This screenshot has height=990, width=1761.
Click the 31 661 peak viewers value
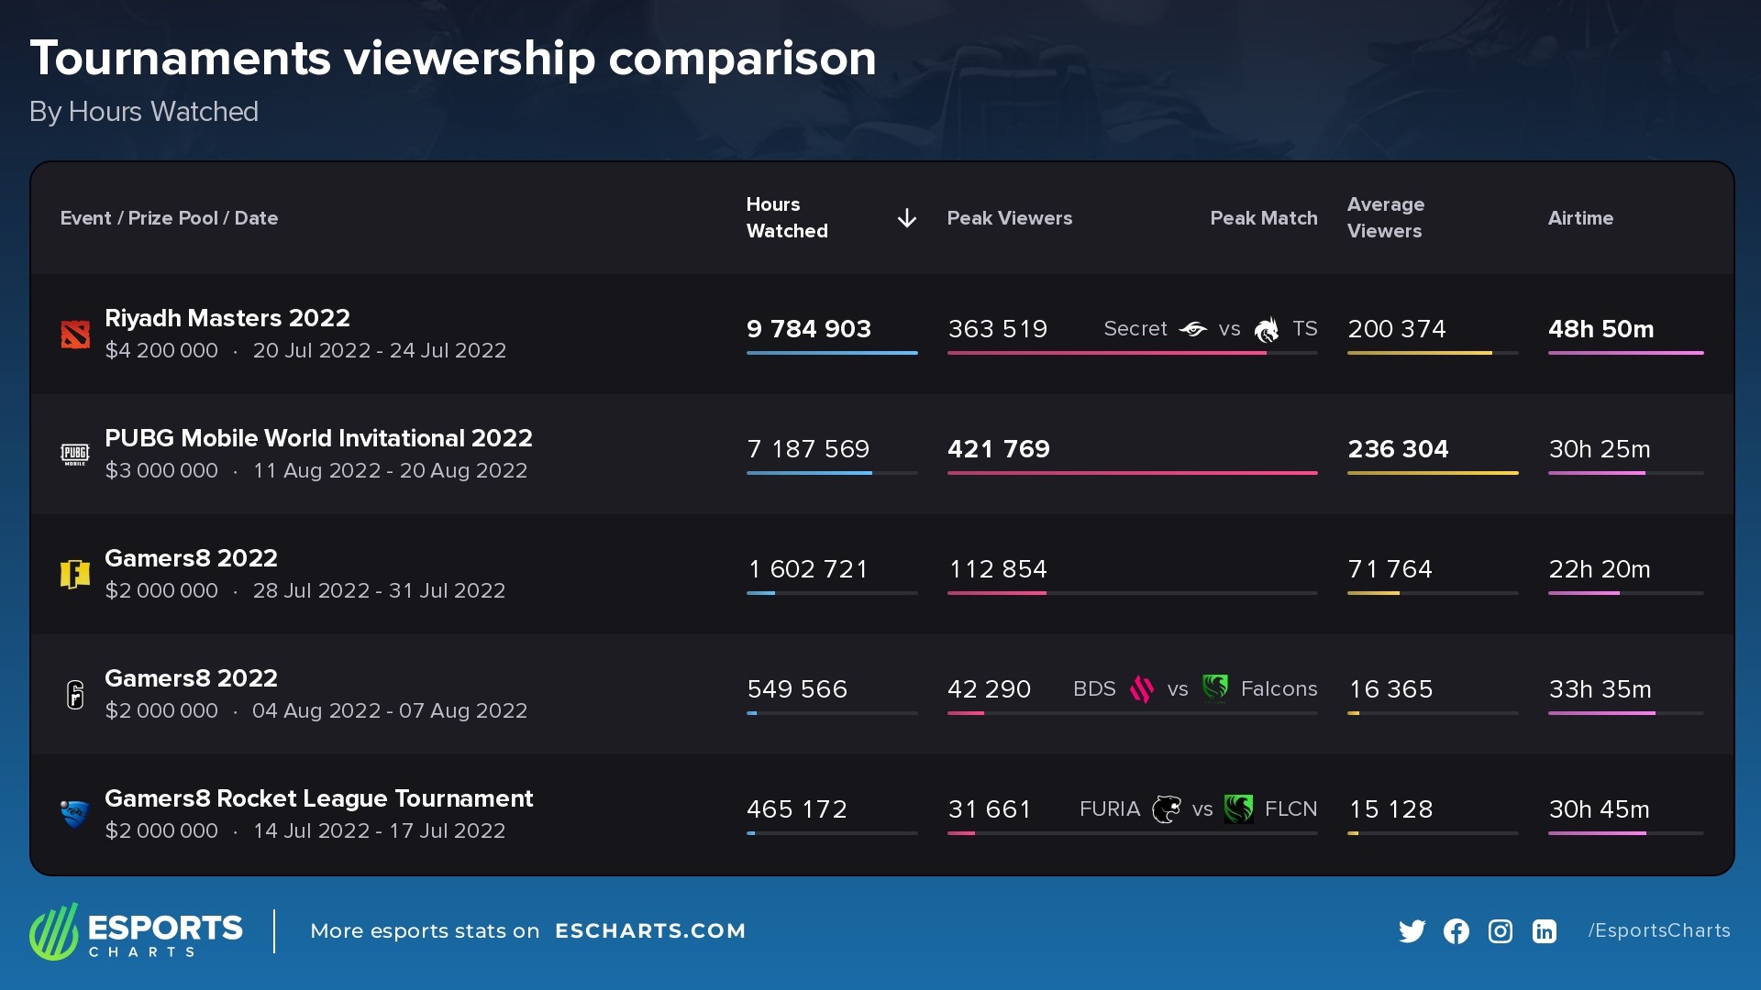[x=990, y=809]
